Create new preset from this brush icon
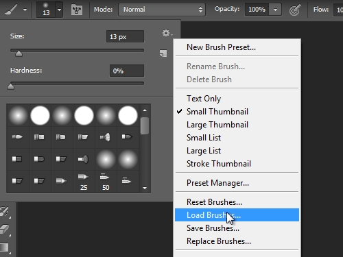 click(163, 53)
